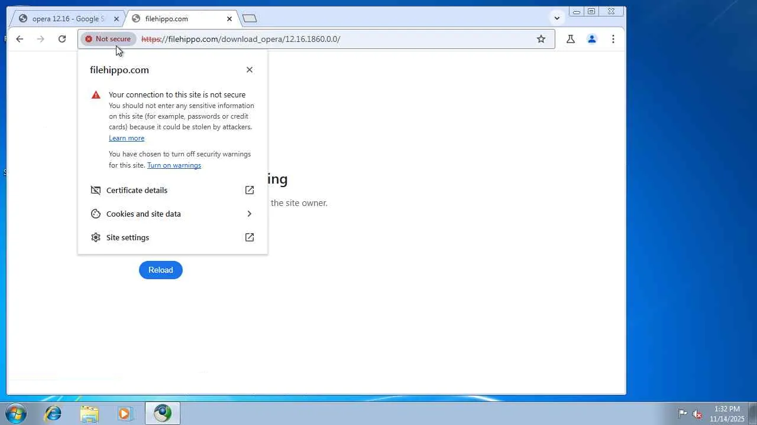Open the Site settings external link icon
This screenshot has width=757, height=425.
point(250,237)
